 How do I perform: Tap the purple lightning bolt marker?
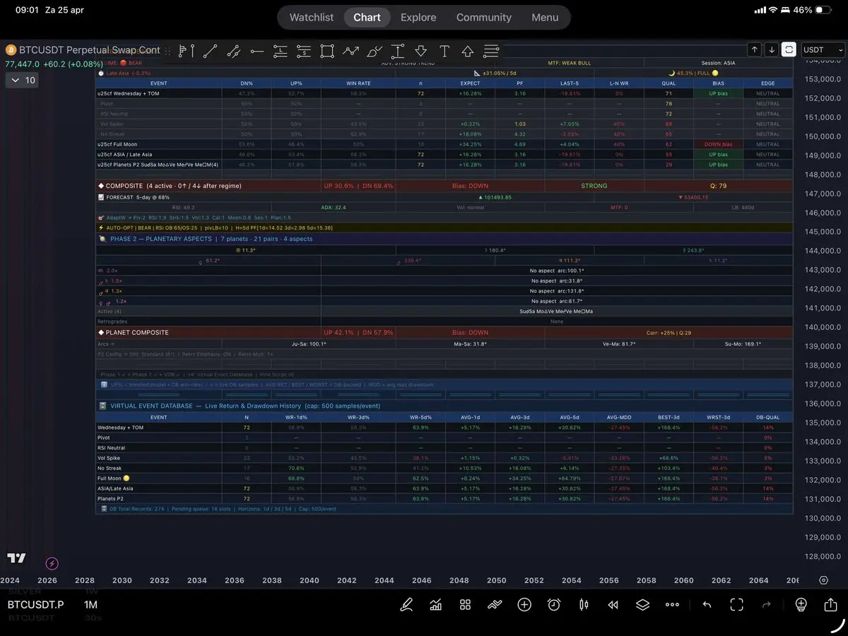point(52,563)
